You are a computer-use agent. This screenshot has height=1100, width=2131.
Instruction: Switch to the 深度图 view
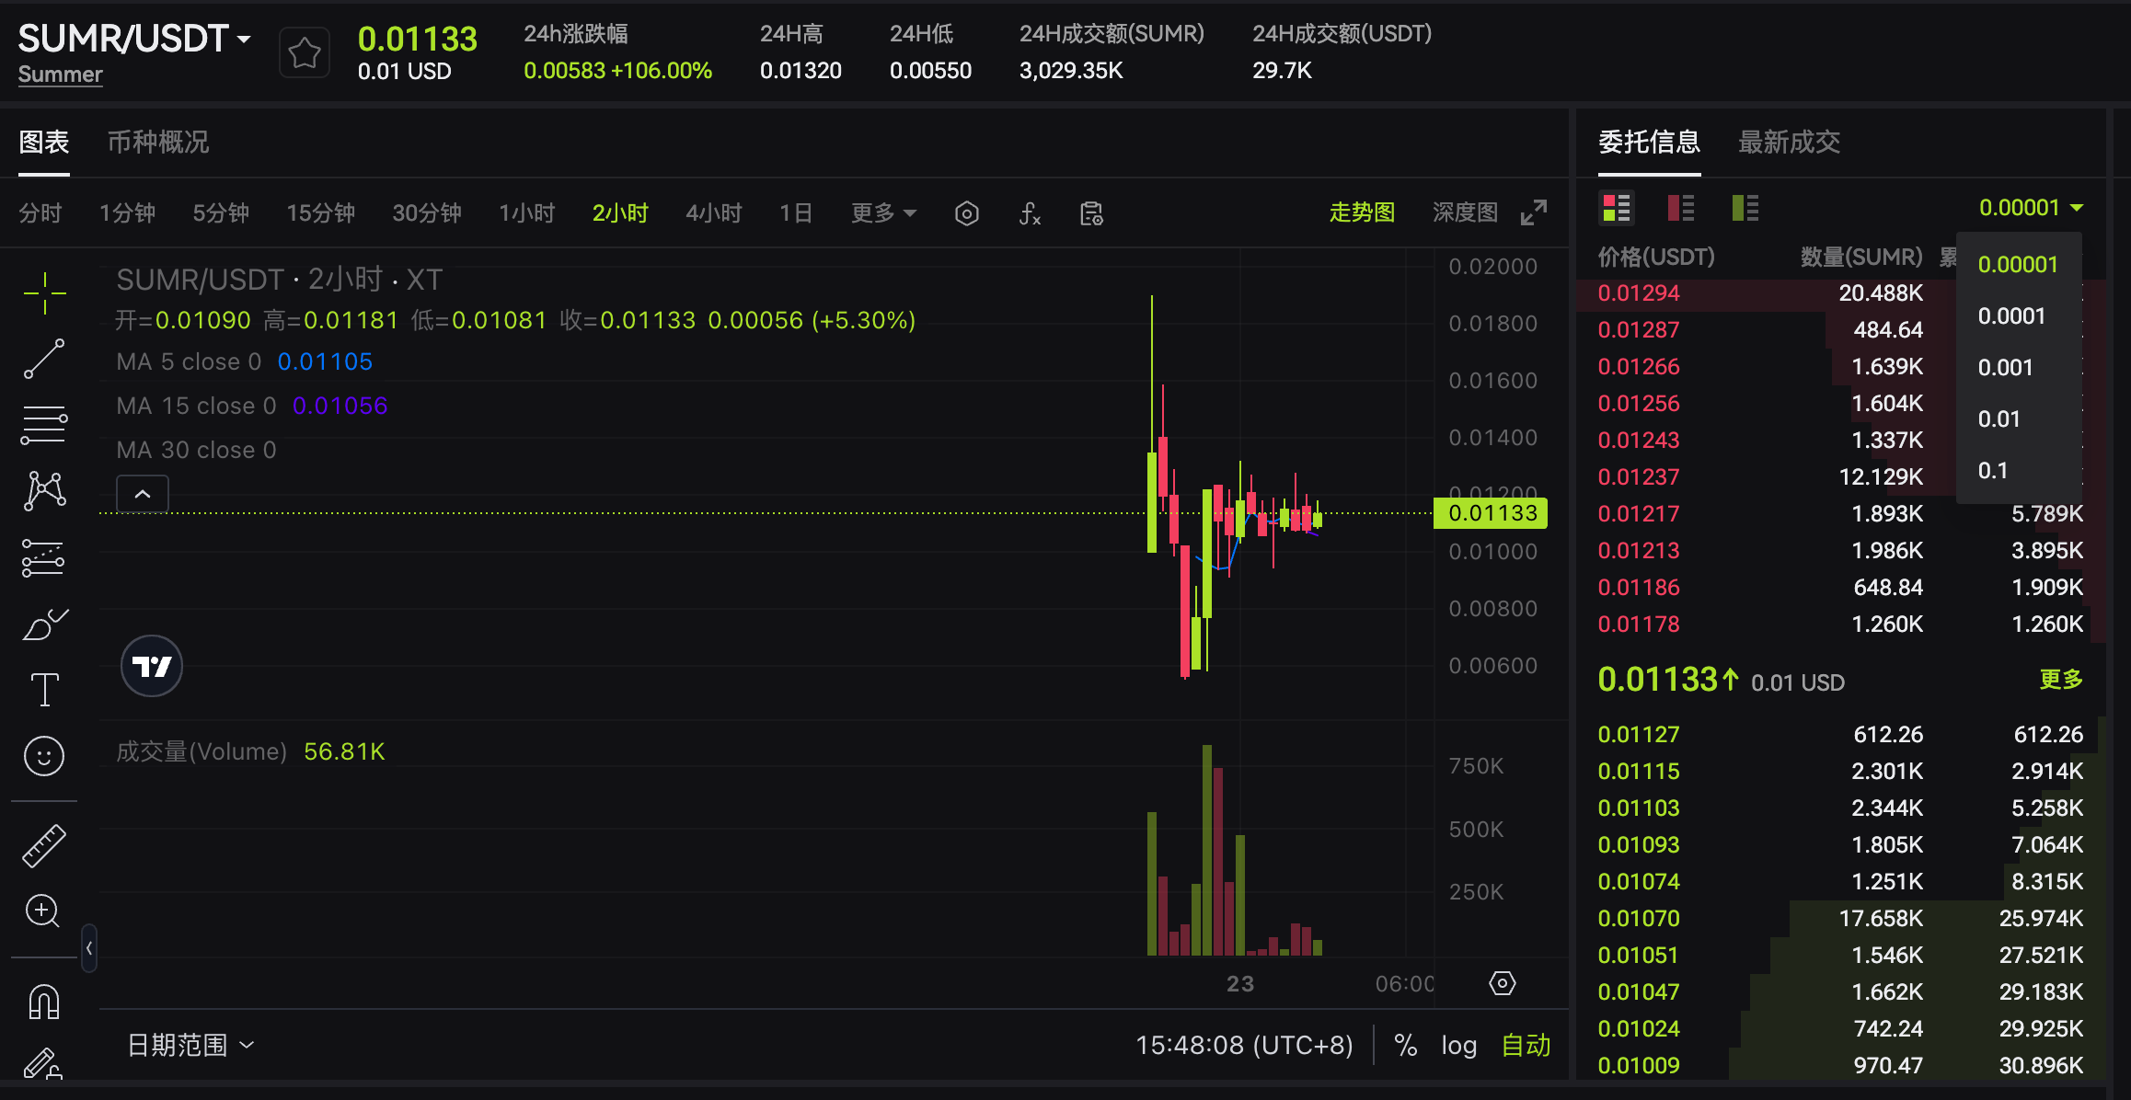pos(1464,212)
